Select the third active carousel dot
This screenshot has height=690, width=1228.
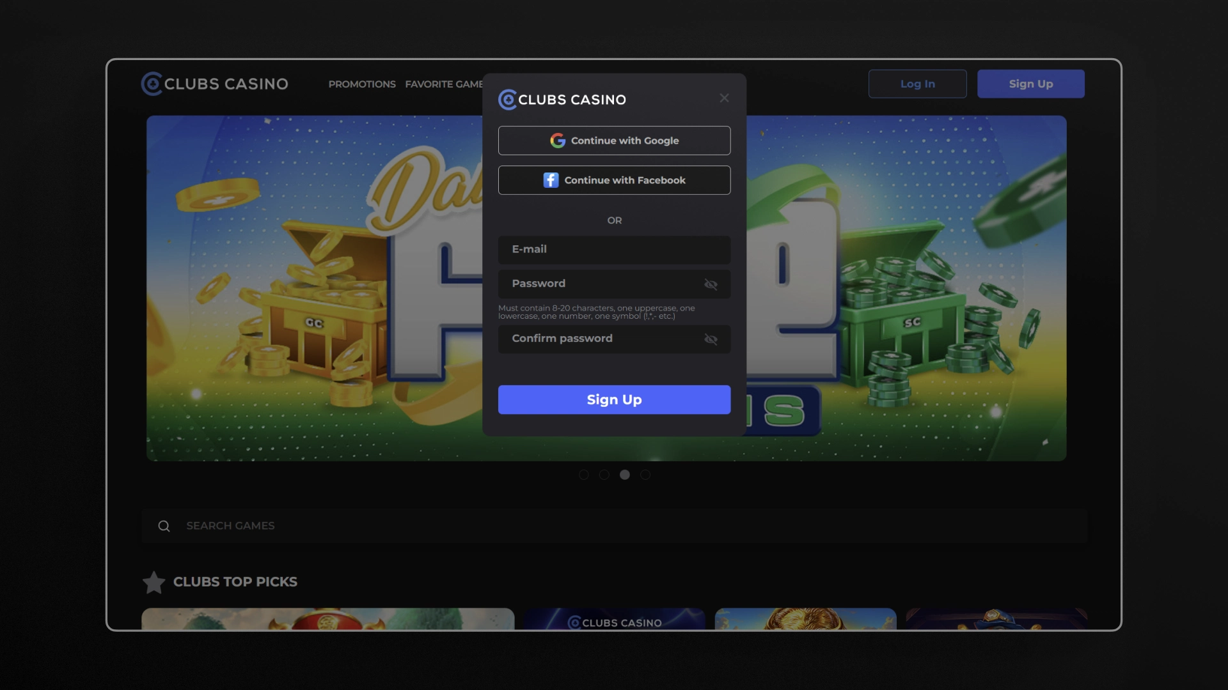click(625, 475)
